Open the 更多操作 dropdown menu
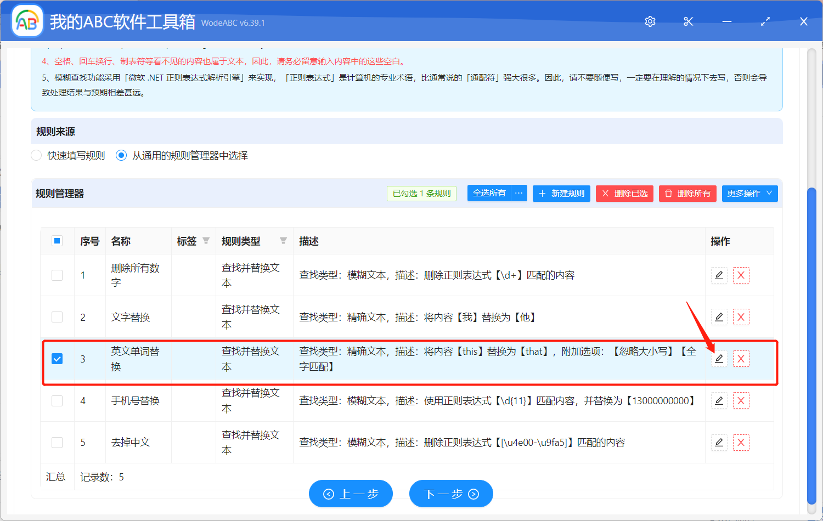 pyautogui.click(x=749, y=193)
